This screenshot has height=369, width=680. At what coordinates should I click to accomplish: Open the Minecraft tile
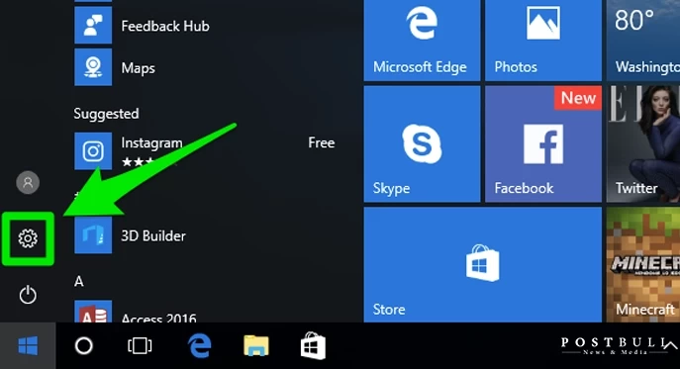(643, 264)
